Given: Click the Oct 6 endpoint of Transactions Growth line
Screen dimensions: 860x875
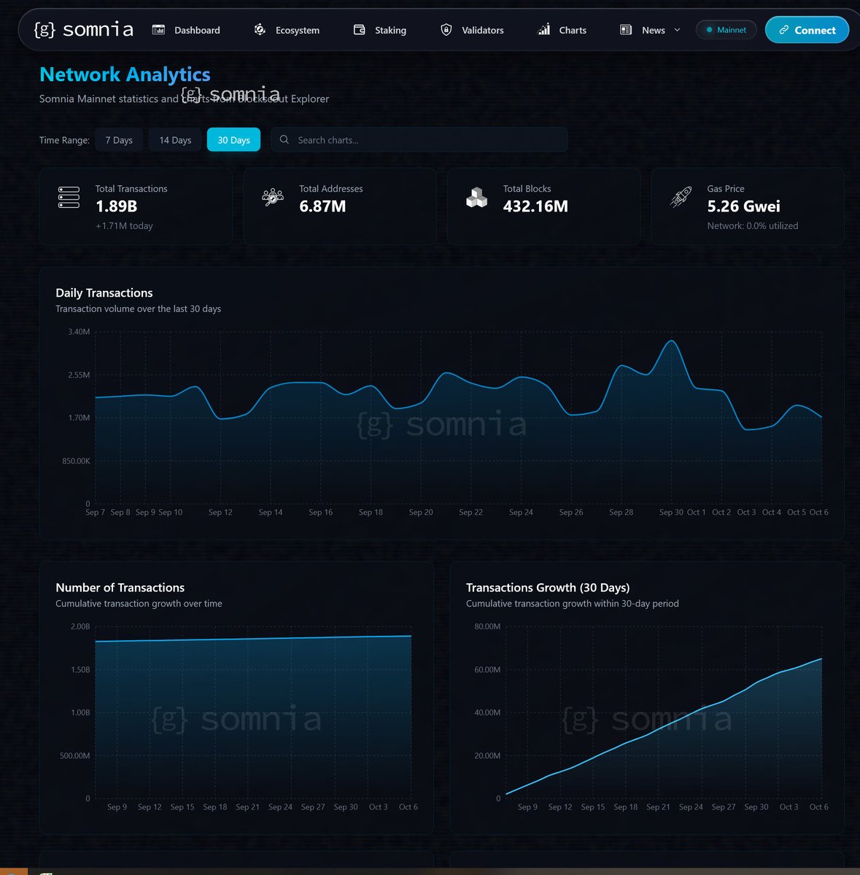Looking at the screenshot, I should click(821, 659).
